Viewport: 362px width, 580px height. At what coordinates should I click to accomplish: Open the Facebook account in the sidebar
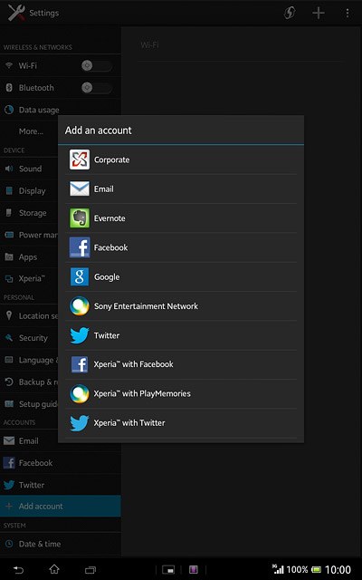click(x=61, y=463)
